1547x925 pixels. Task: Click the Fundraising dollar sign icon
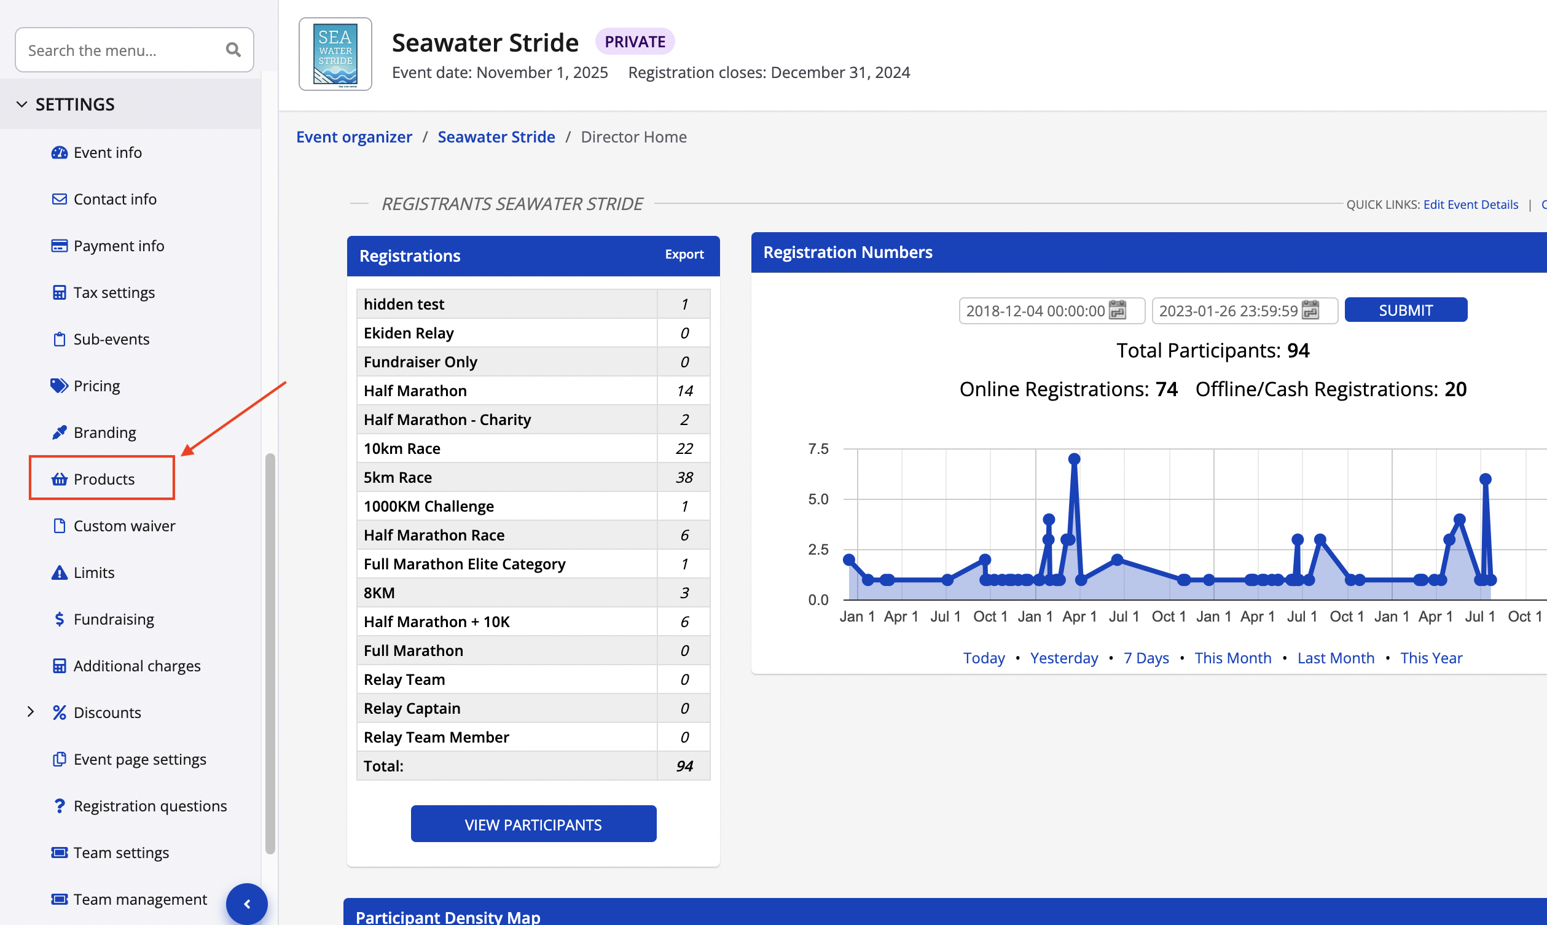point(59,619)
